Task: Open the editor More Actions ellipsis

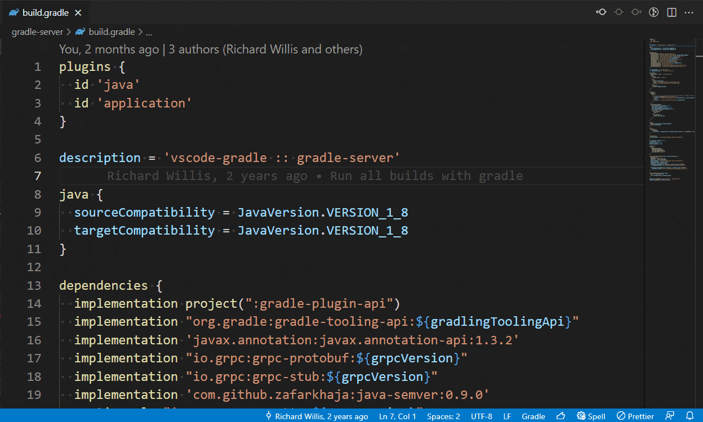Action: click(689, 12)
